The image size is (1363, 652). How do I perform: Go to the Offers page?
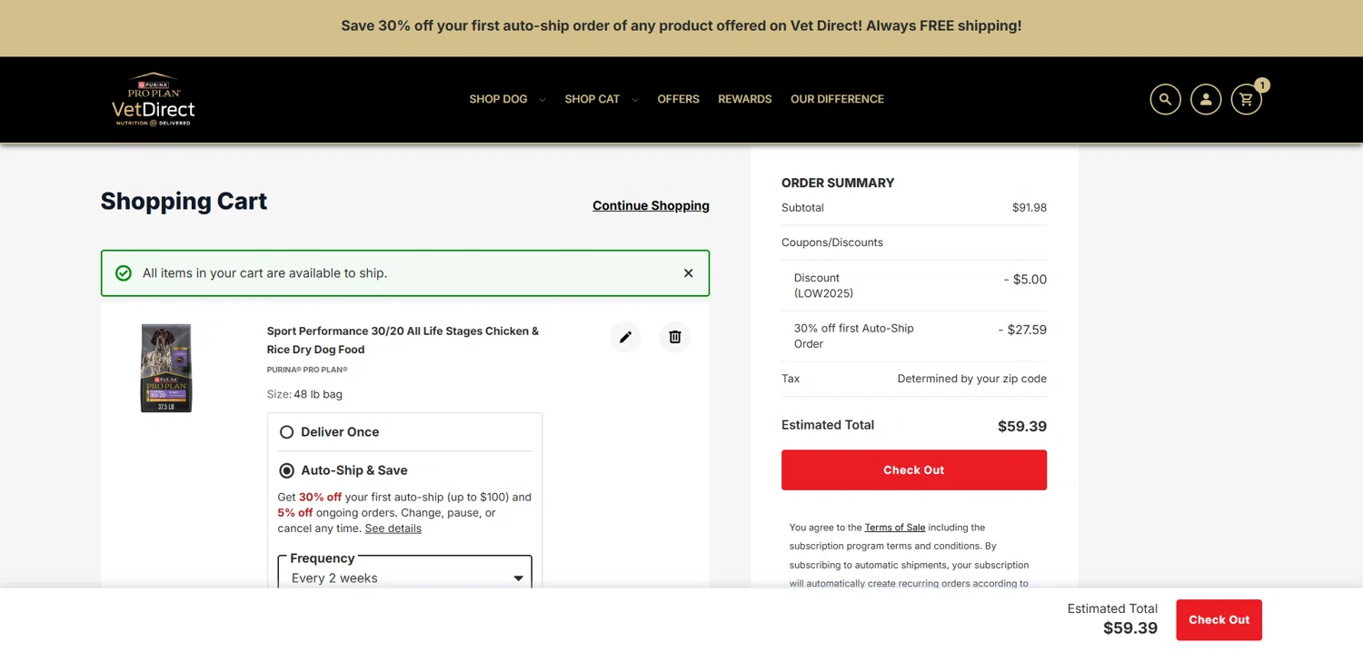[679, 99]
